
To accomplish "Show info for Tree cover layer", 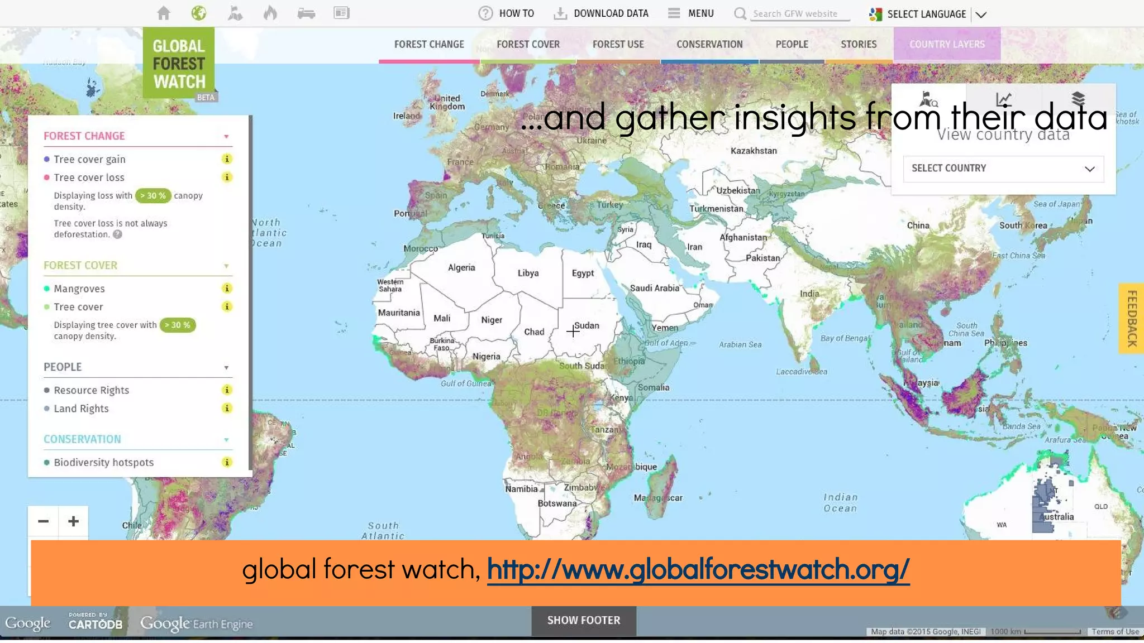I will 227,307.
